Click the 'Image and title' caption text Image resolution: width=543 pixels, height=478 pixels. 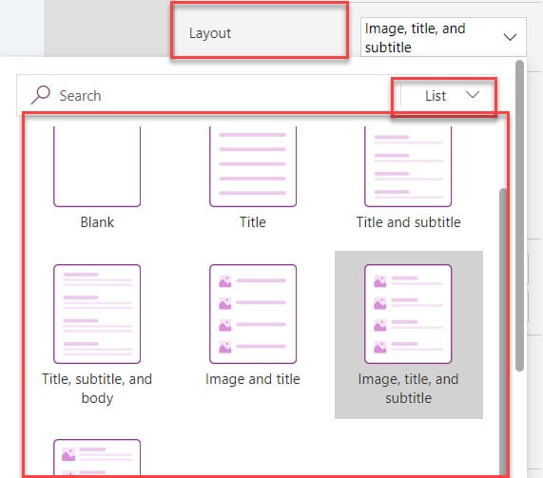tap(253, 379)
